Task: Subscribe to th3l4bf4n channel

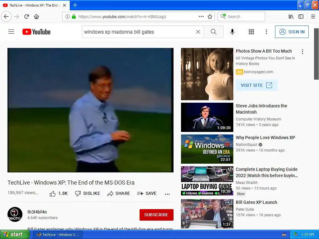Action: pyautogui.click(x=156, y=215)
